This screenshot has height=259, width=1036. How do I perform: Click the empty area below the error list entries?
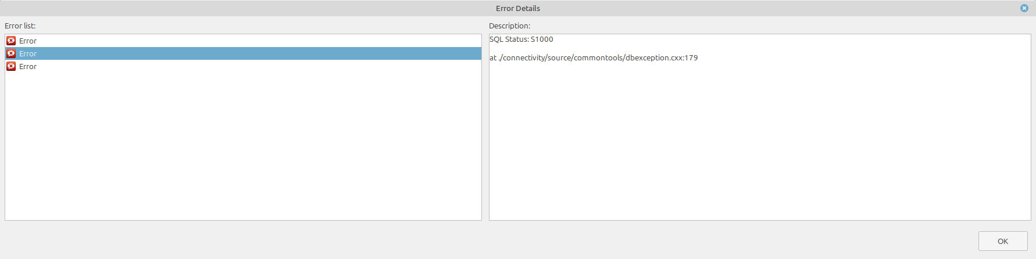click(243, 145)
